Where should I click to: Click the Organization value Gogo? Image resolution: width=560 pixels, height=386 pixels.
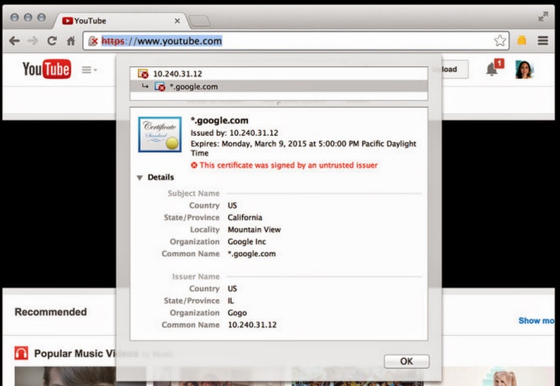pyautogui.click(x=237, y=313)
